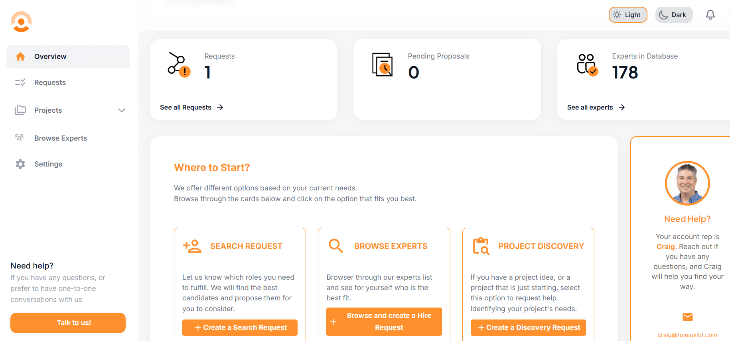Click Craig's account rep photo

[x=687, y=183]
